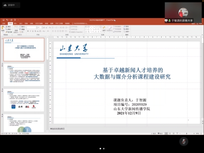Select slide 3 thumbnail with logos
204x153 pixels.
[x=24, y=100]
